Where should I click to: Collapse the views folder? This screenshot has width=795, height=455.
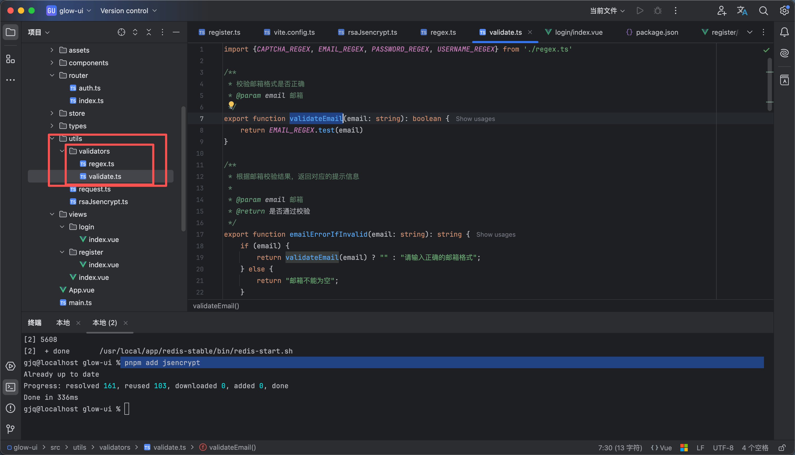point(52,214)
